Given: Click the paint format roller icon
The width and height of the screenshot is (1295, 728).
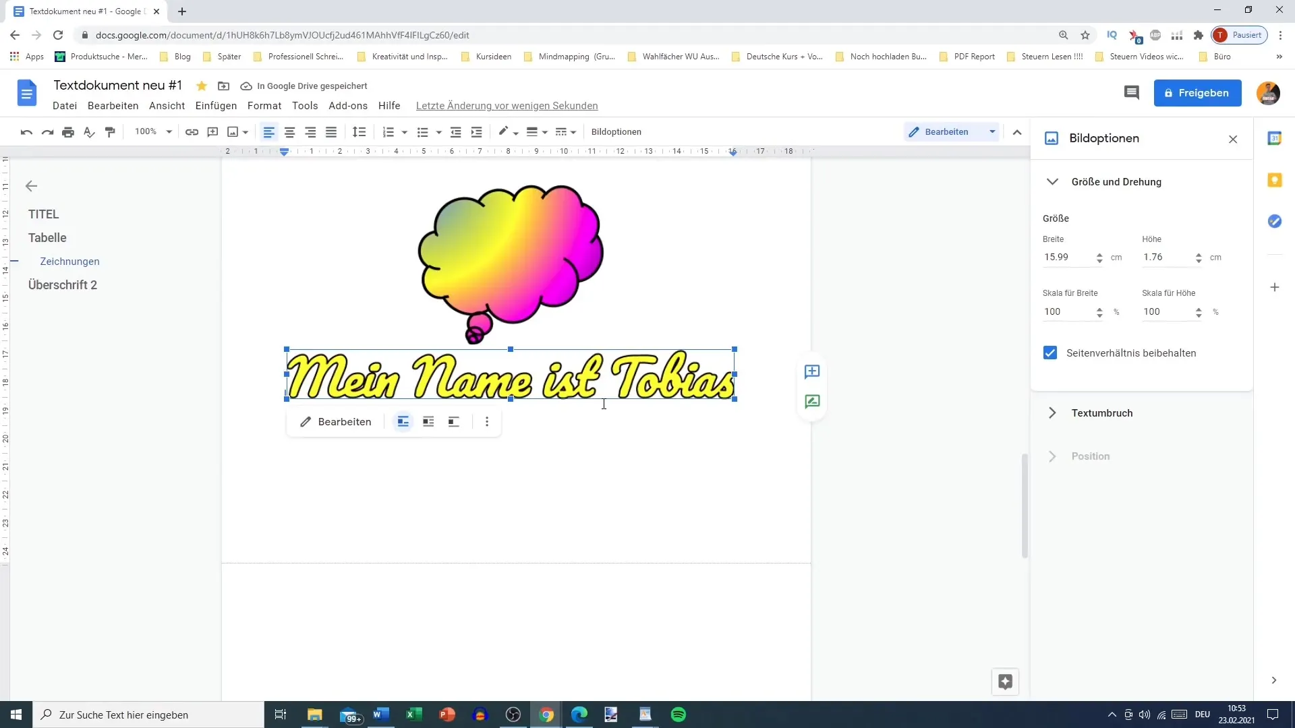Looking at the screenshot, I should (110, 132).
